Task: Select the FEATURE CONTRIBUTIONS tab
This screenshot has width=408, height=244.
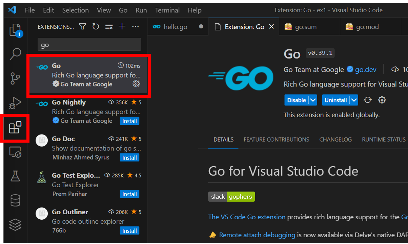Action: coord(276,139)
